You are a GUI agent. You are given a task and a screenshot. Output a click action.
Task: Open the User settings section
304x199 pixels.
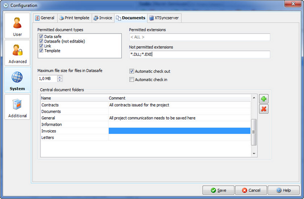point(17,26)
